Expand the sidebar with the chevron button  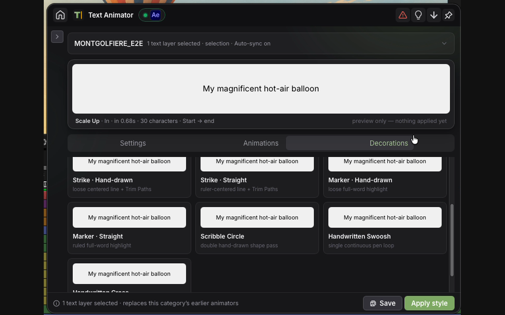pyautogui.click(x=57, y=37)
